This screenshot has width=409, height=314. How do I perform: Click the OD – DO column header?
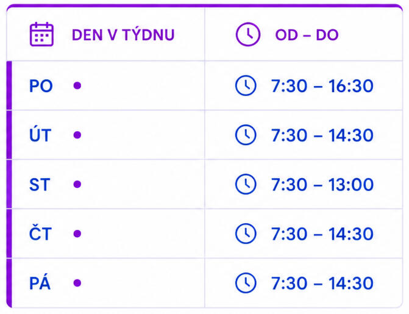307,35
